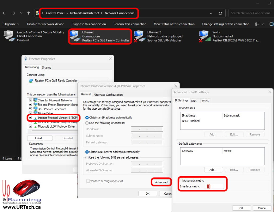Screen dimensions: 274x212
Task: Select Use the following IP address option
Action: pyautogui.click(x=87, y=123)
